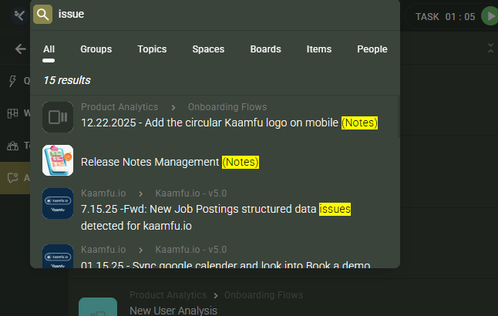The height and width of the screenshot is (316, 498).
Task: Filter search by People tab
Action: coord(372,49)
